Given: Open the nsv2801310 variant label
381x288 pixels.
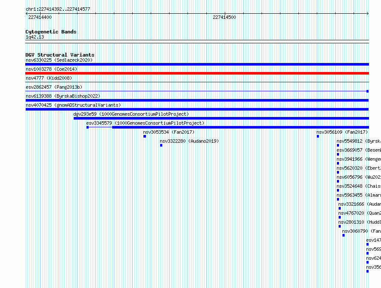Looking at the screenshot, I should [x=360, y=222].
